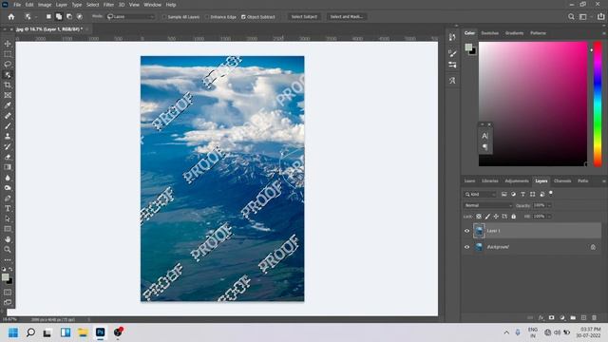Choose Add to selection mode icon
The height and width of the screenshot is (342, 608).
pos(59,17)
